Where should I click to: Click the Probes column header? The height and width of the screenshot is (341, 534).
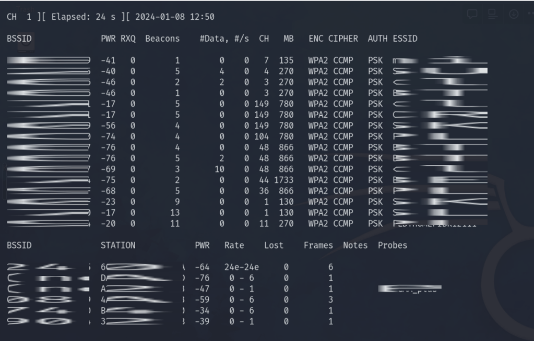392,245
